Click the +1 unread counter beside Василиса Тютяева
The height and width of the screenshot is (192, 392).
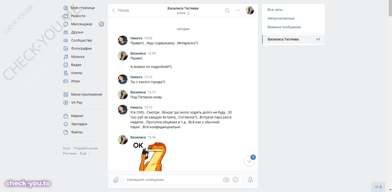pos(318,39)
